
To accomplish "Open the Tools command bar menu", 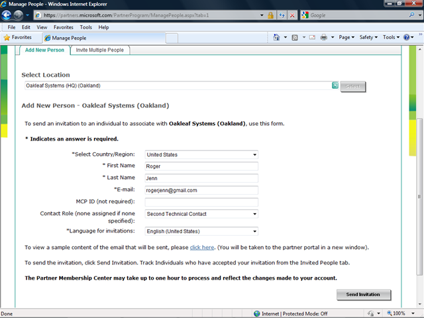I will click(x=391, y=37).
